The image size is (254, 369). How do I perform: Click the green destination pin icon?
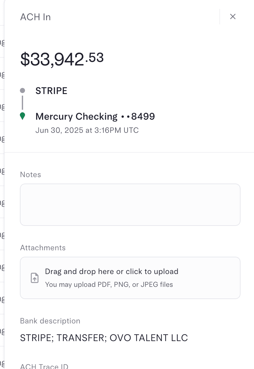(x=22, y=116)
